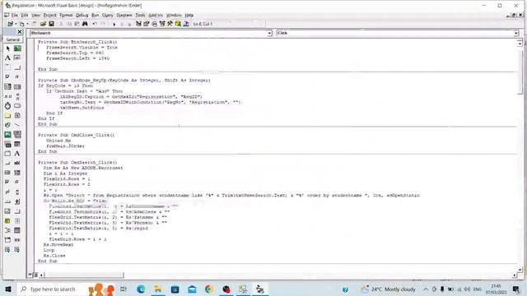Open the Tools menu
The image size is (527, 296).
click(x=140, y=15)
